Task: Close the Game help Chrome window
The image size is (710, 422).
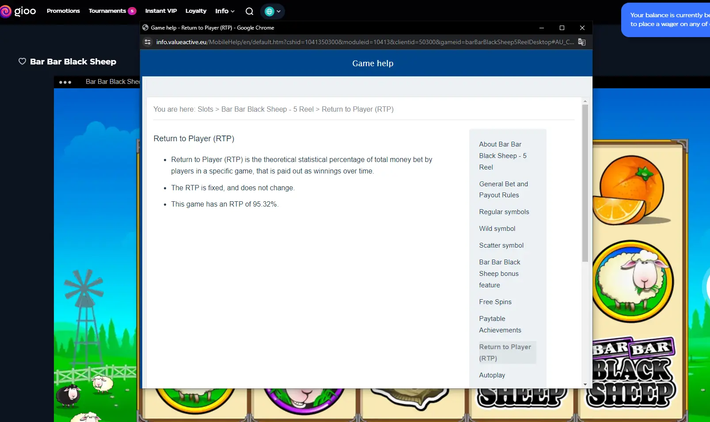Action: (x=582, y=28)
